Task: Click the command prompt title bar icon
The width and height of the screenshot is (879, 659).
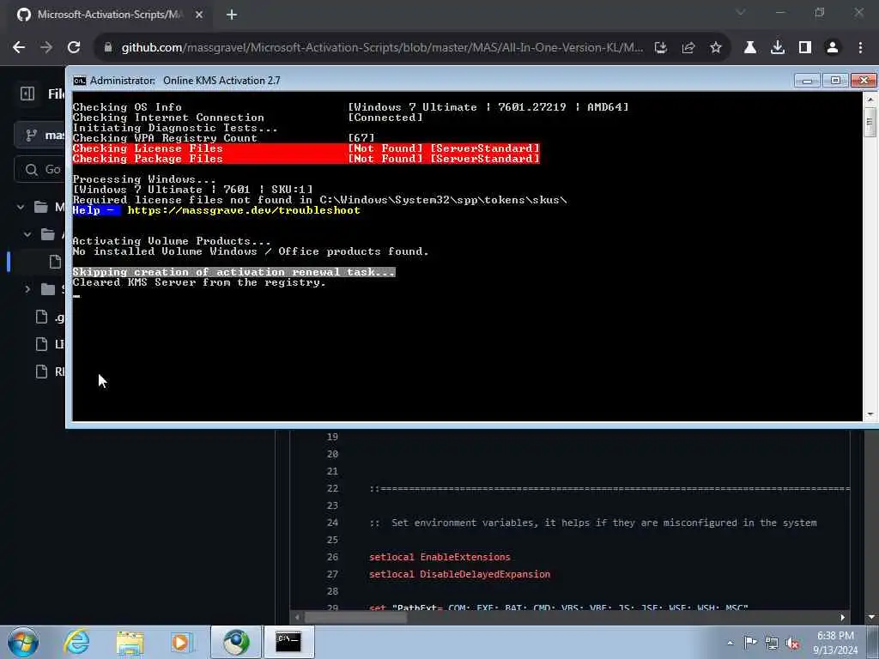Action: 80,81
